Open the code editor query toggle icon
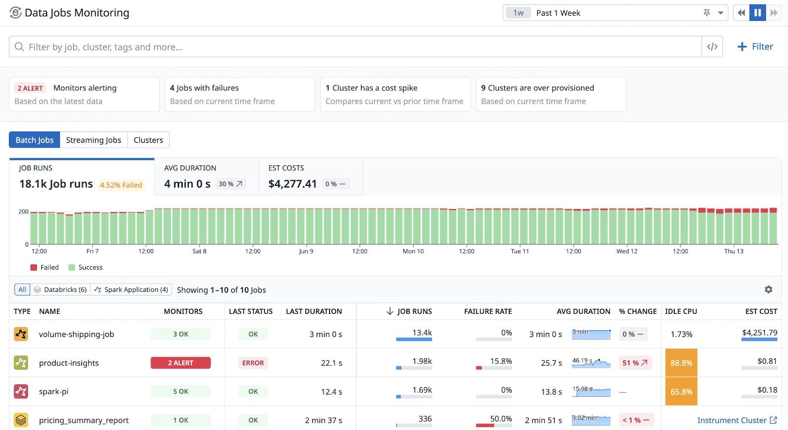 coord(712,47)
